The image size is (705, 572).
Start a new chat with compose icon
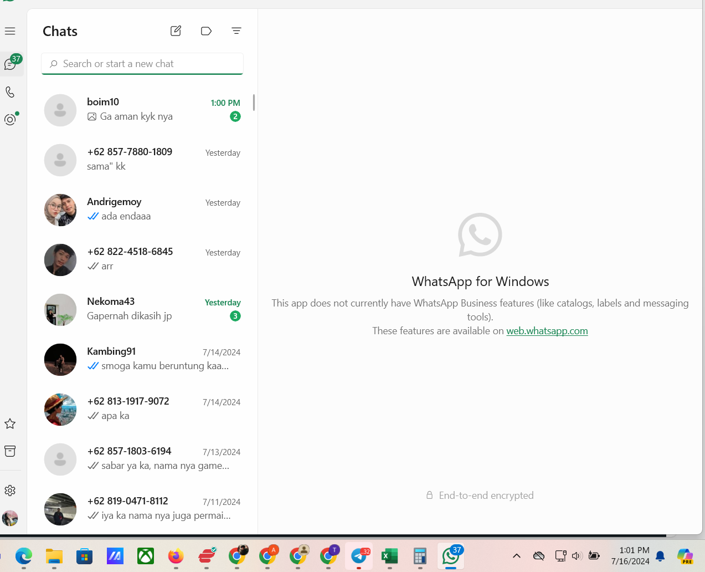(x=176, y=31)
